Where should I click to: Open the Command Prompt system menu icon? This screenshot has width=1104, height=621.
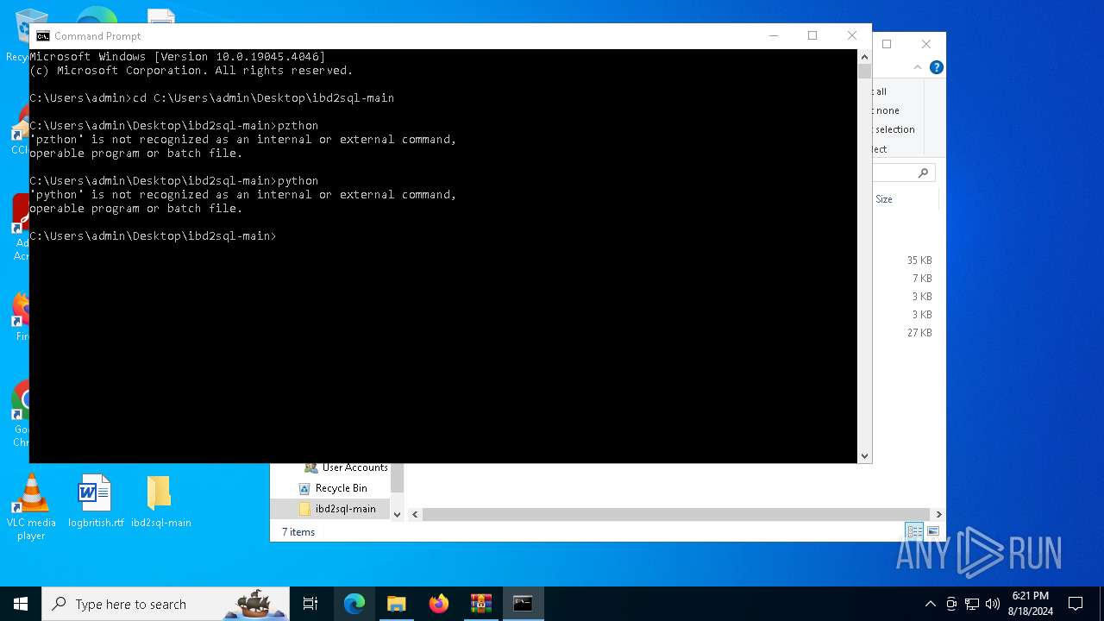42,36
